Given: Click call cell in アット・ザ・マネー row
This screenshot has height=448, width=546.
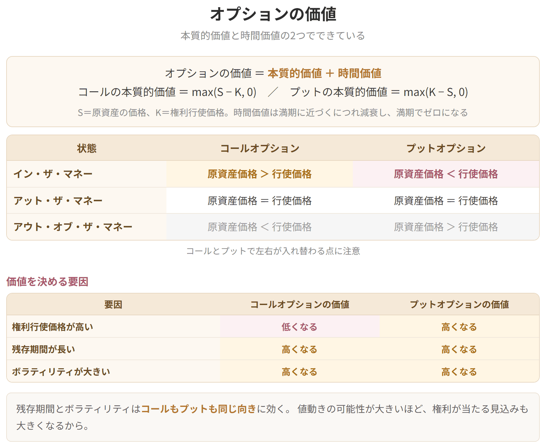Looking at the screenshot, I should 260,200.
